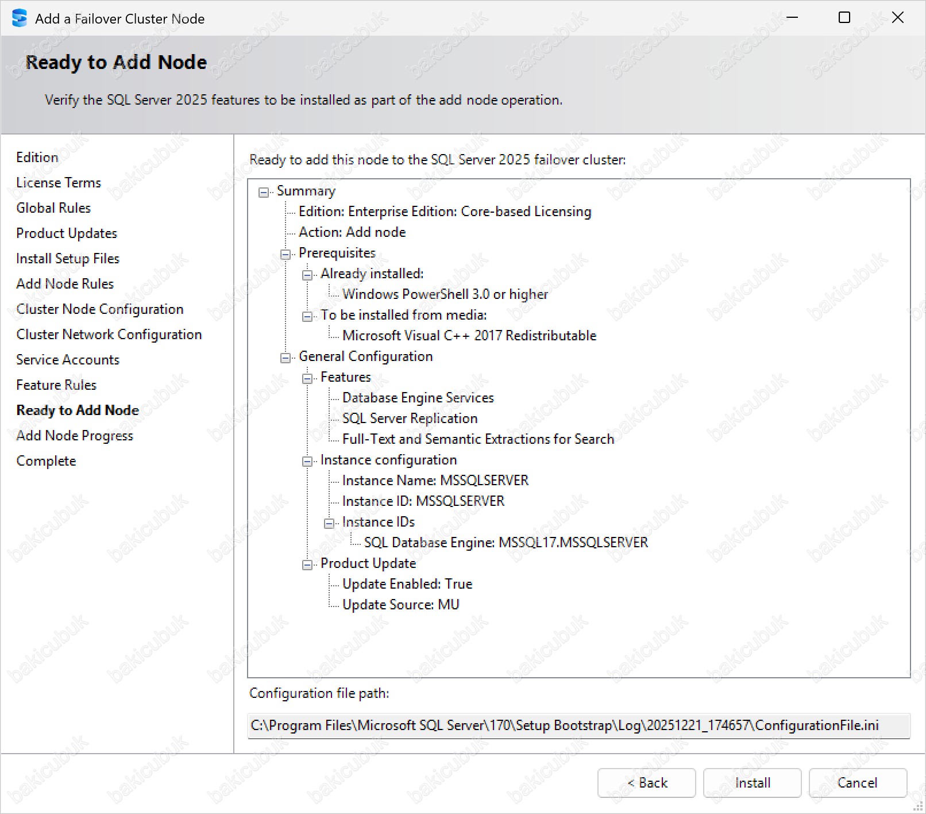926x814 pixels.
Task: Select Microsoft Visual C++ 2017 Redistributable item
Action: [469, 336]
